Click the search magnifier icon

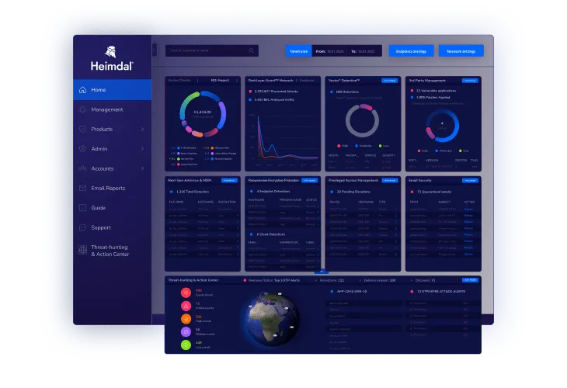tap(252, 50)
